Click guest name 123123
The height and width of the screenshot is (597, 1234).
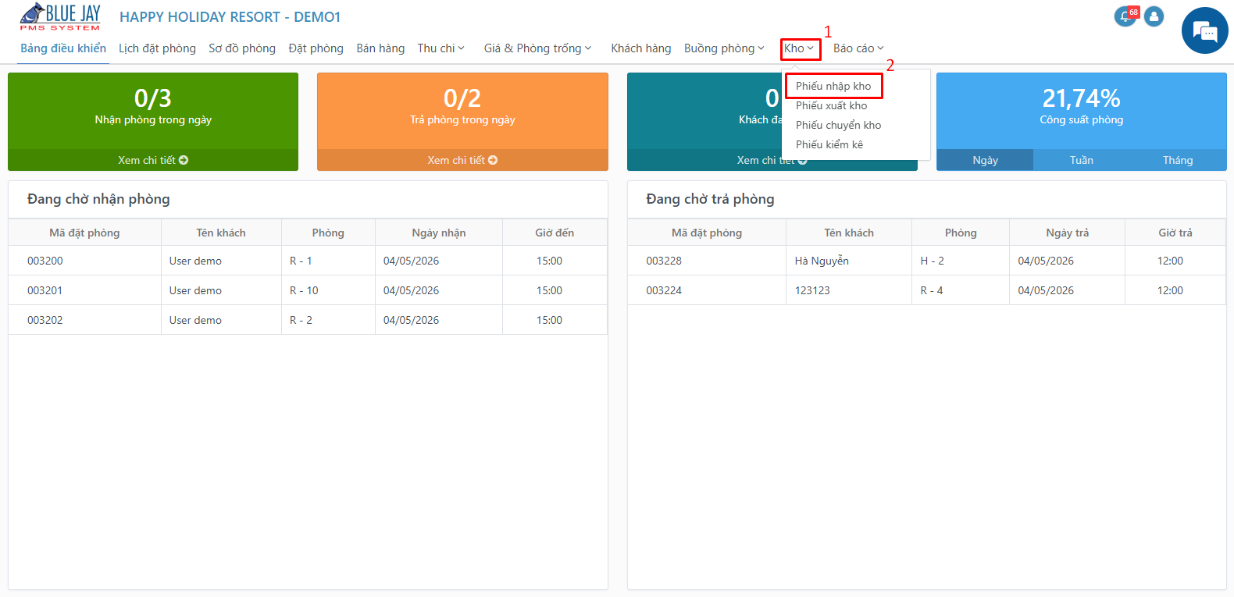pos(812,290)
